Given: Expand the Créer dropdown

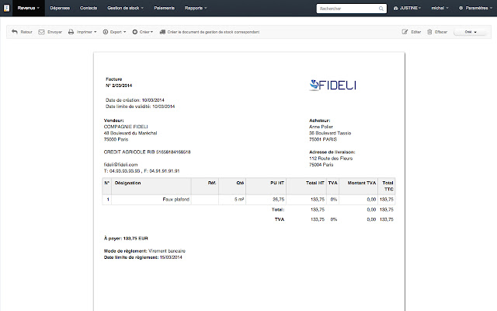Looking at the screenshot, I should coord(146,32).
